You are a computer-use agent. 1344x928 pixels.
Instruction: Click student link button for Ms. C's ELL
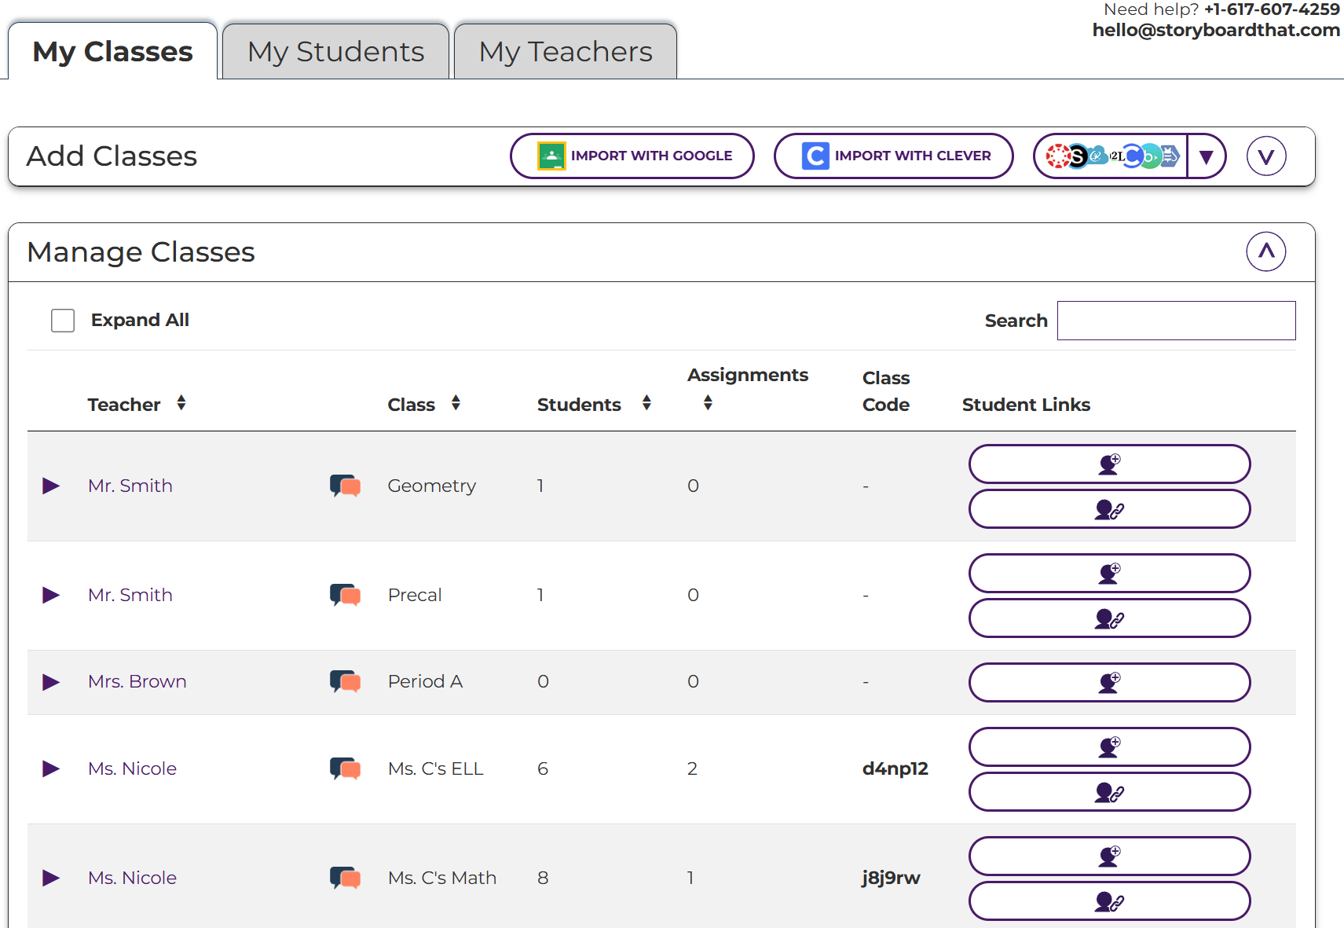tap(1109, 792)
